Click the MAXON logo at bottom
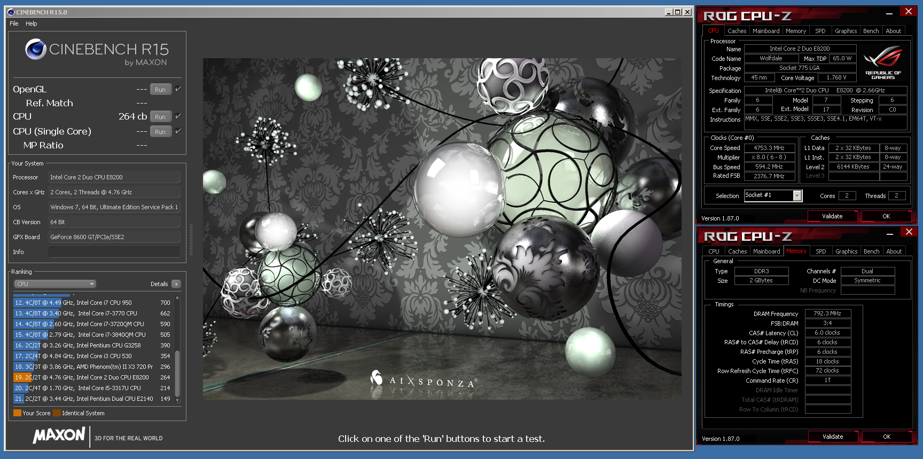The image size is (923, 459). point(59,436)
